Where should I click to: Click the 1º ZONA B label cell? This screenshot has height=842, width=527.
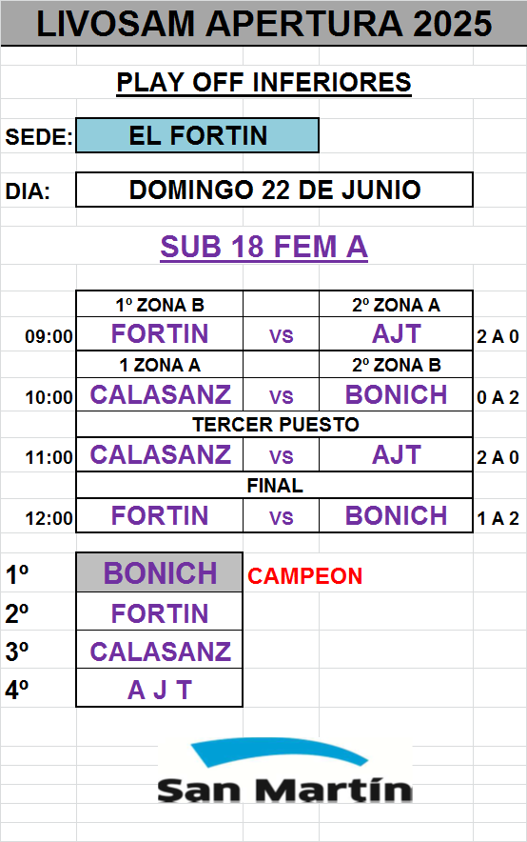pyautogui.click(x=160, y=305)
